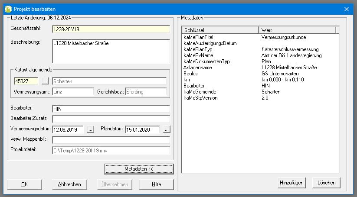The height and width of the screenshot is (197, 357).
Task: Click the verw. Mappenbl. input field
Action: (x=111, y=140)
